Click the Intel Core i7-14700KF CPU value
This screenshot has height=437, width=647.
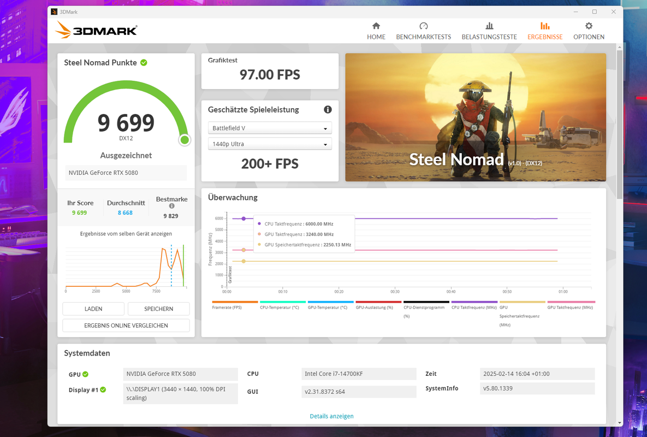(359, 374)
